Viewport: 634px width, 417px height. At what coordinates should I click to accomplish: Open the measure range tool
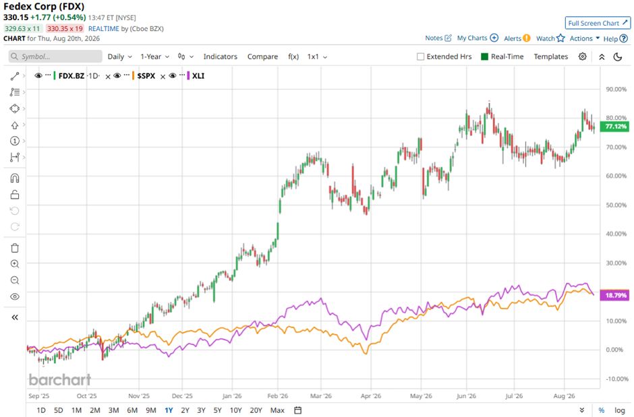15,157
